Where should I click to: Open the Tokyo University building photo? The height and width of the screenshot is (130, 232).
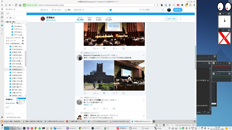point(99,75)
